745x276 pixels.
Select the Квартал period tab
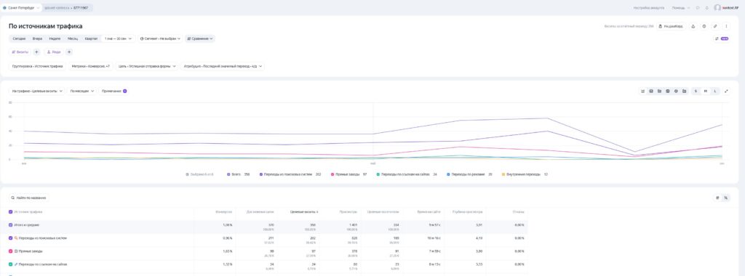click(91, 39)
